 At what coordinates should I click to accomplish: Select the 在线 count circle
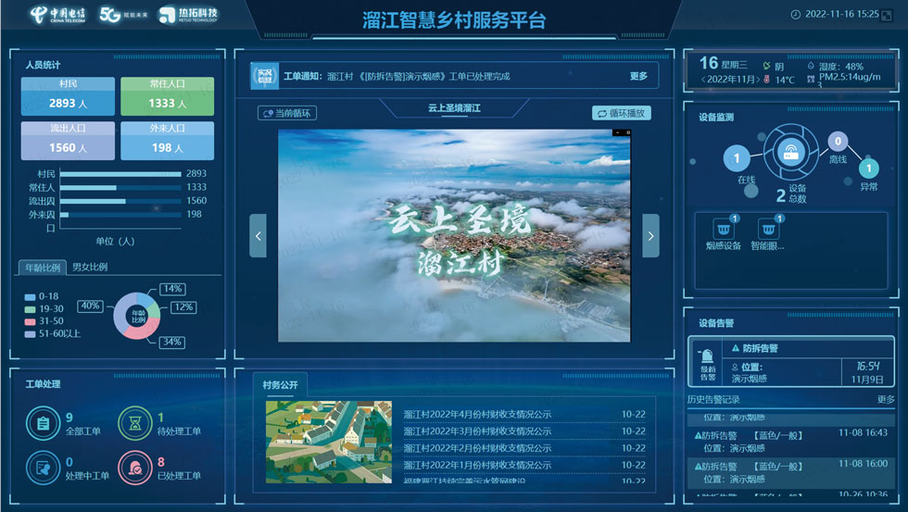point(737,158)
